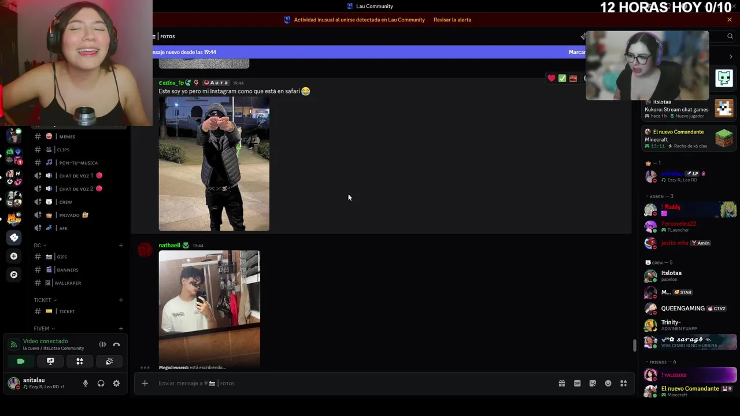Collapse the TICKET channel category
The image size is (740, 416).
coord(45,300)
